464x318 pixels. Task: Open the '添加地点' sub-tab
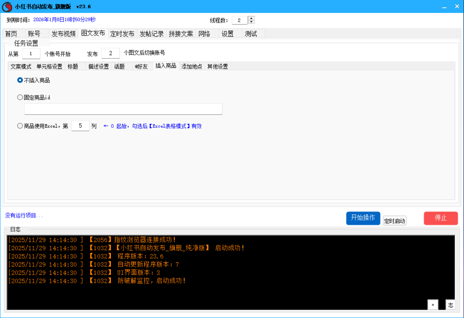tap(192, 67)
